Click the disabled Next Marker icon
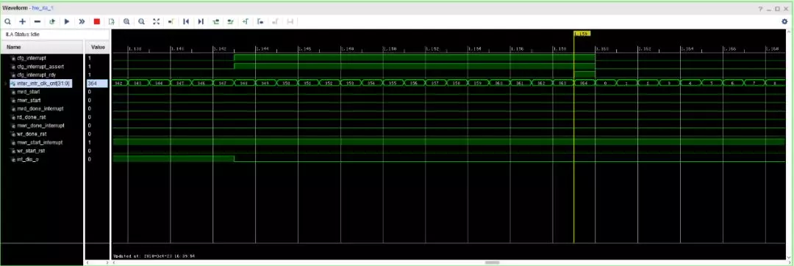The height and width of the screenshot is (266, 794). [276, 22]
